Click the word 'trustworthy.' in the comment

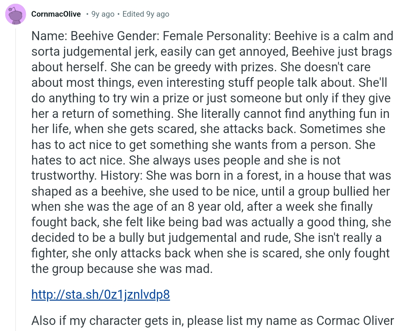[64, 176]
